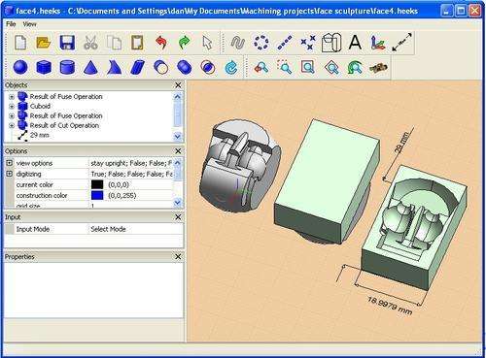Select Result of Cut Operation item

coord(64,125)
